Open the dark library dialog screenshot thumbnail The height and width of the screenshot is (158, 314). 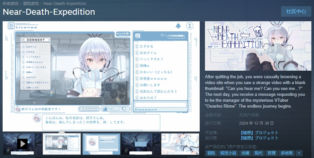(x=141, y=144)
